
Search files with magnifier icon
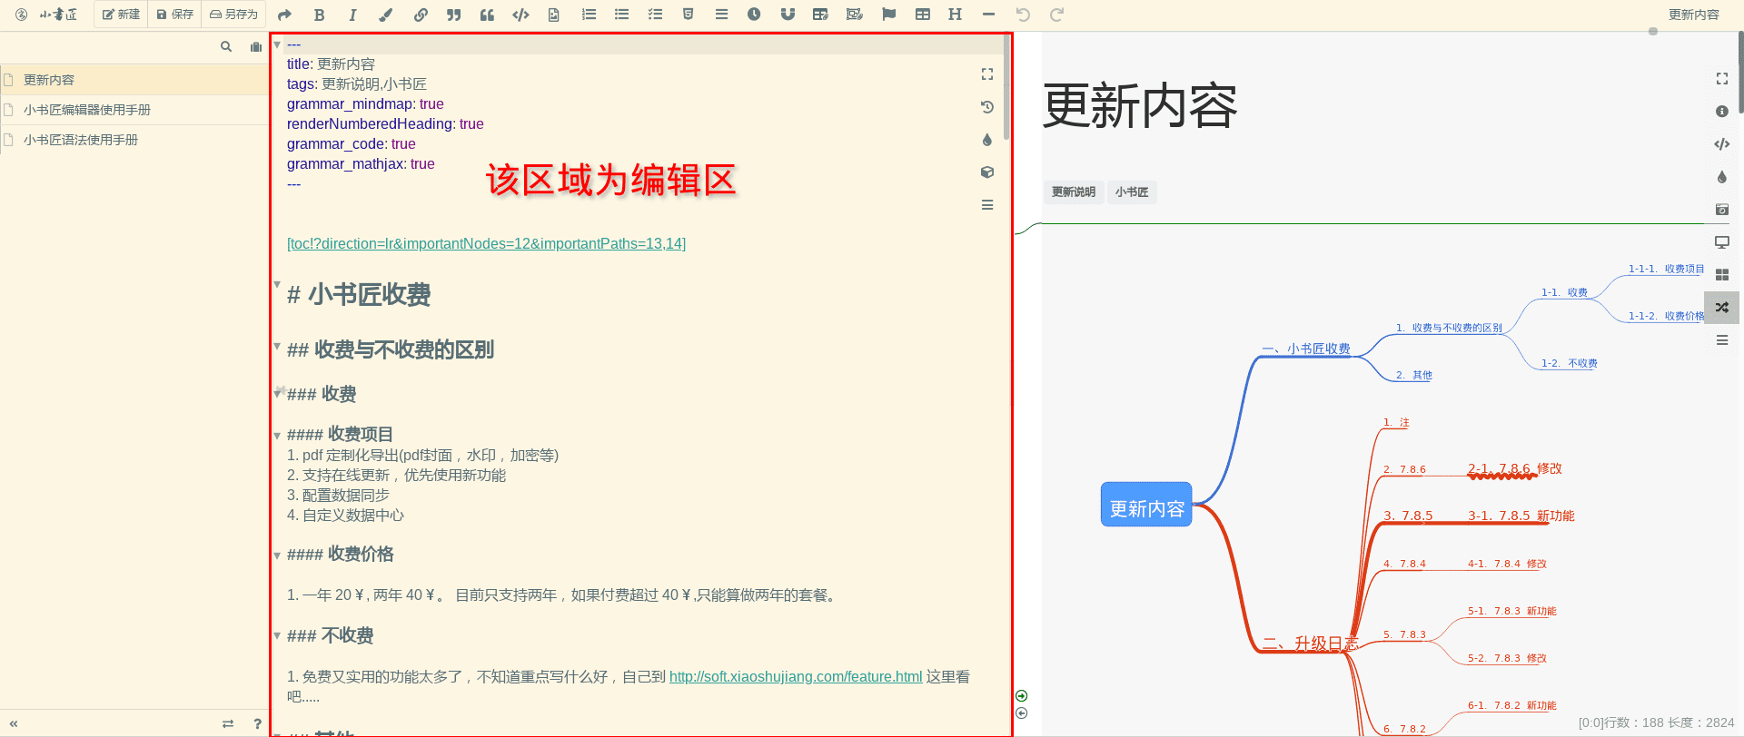(226, 46)
